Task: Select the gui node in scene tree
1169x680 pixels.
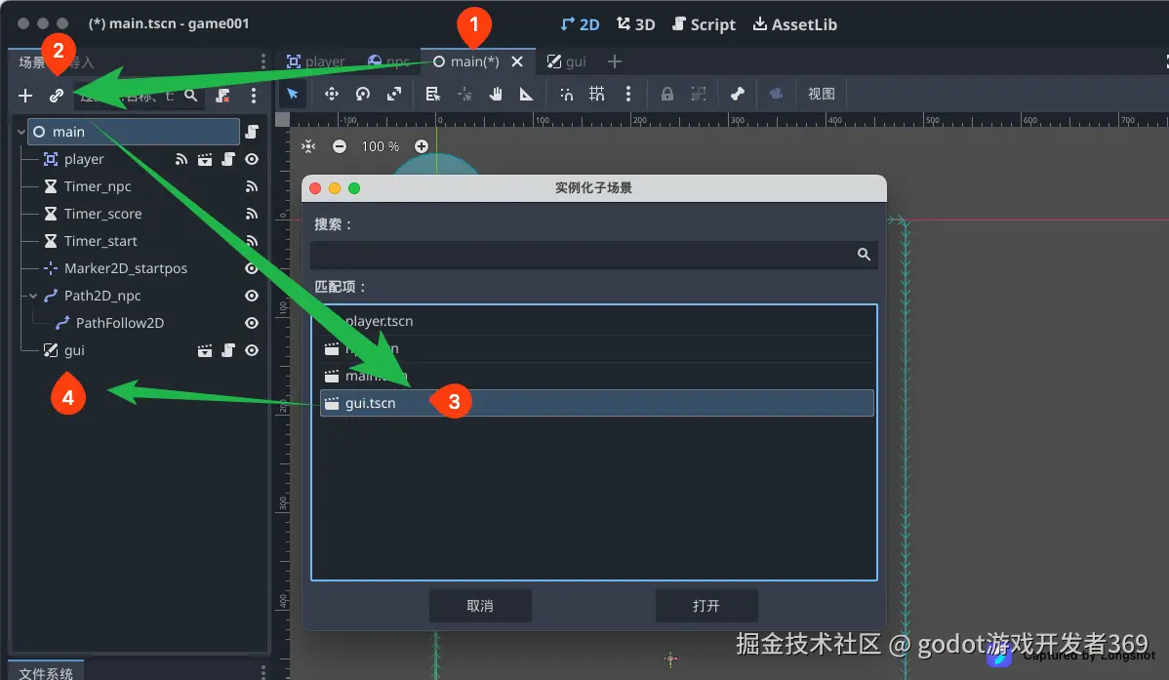Action: (x=74, y=350)
